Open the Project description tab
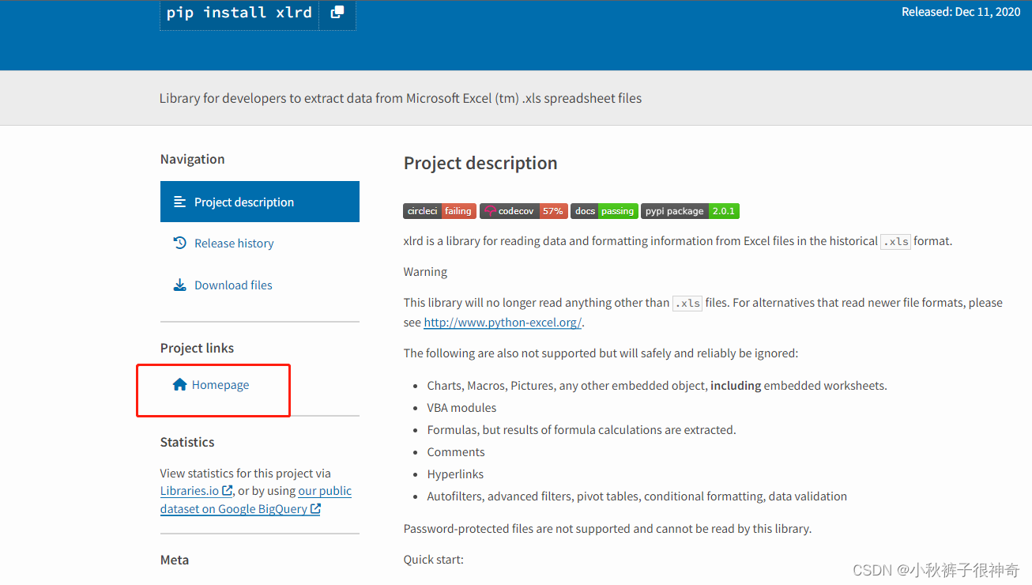The width and height of the screenshot is (1032, 585). pyautogui.click(x=260, y=202)
